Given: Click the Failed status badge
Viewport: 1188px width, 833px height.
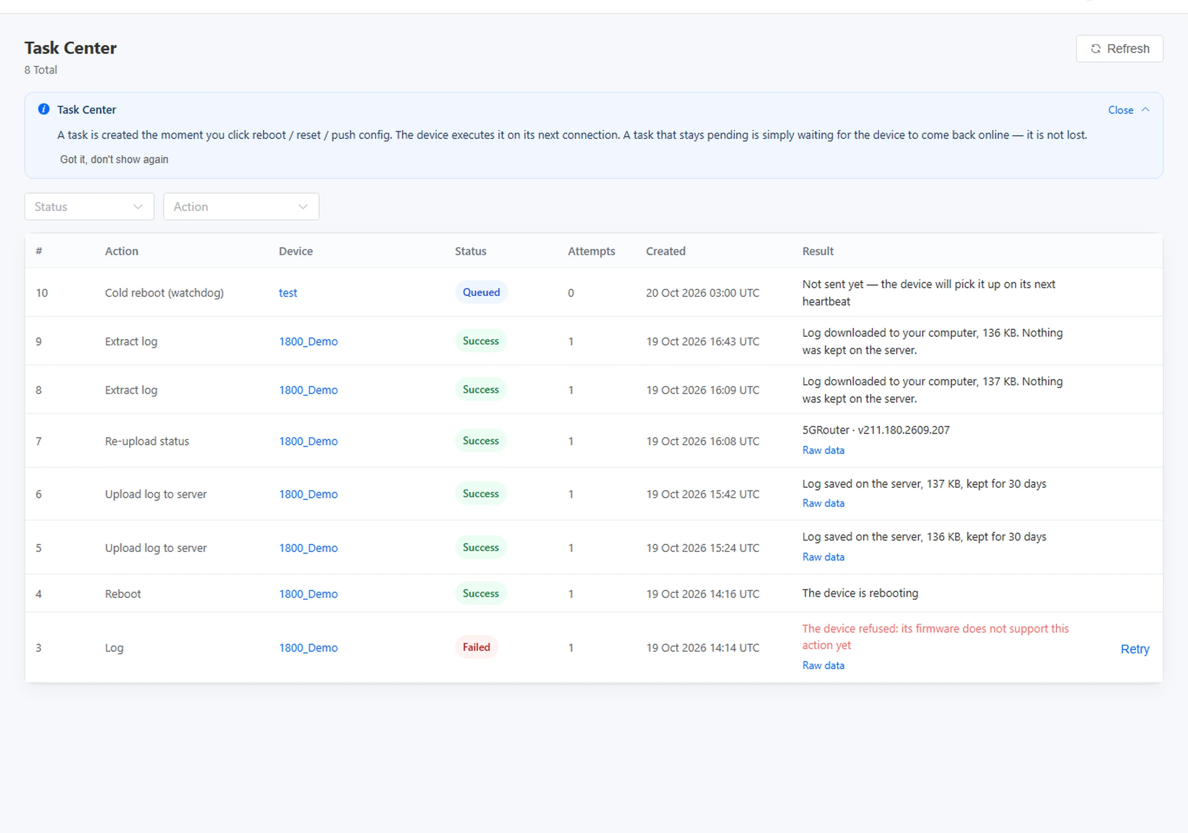Looking at the screenshot, I should pyautogui.click(x=476, y=647).
